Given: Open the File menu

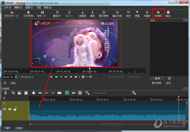Looking at the screenshot, I should tap(7, 8).
